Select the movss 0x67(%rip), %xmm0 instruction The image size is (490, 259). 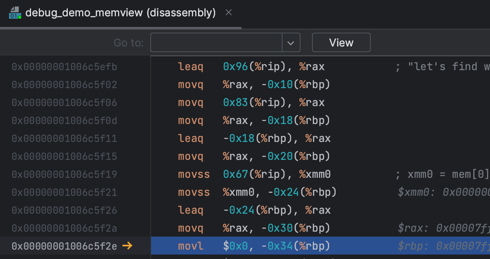[x=254, y=175]
